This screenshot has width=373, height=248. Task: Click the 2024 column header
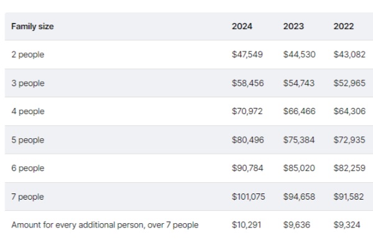pos(242,27)
